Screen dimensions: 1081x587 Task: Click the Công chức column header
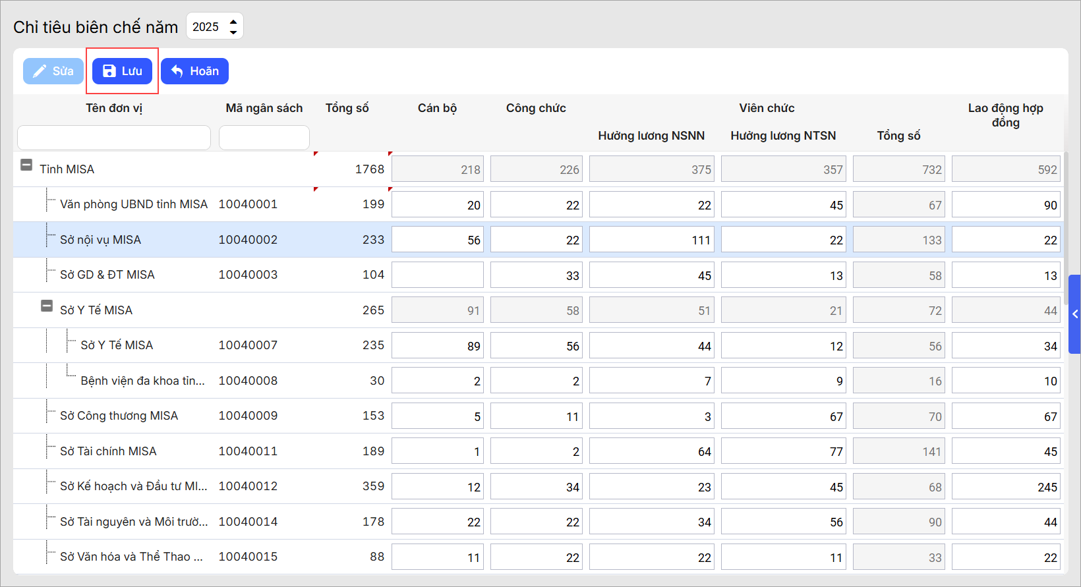coord(535,108)
